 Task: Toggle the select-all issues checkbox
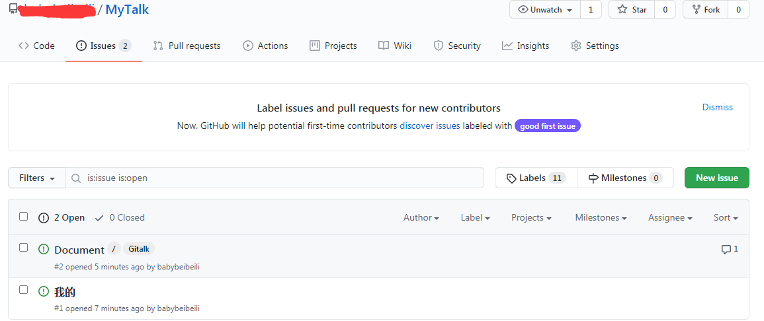tap(24, 217)
